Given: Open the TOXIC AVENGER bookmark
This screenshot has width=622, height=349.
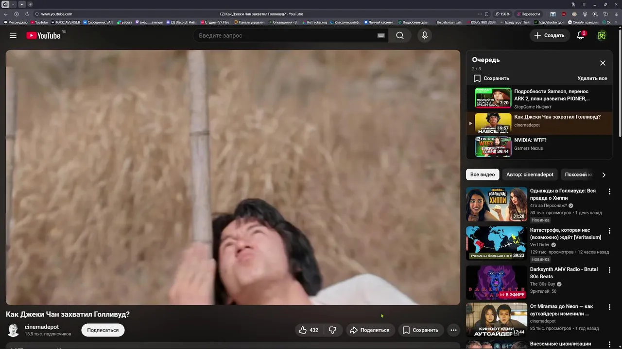Looking at the screenshot, I should click(x=66, y=22).
